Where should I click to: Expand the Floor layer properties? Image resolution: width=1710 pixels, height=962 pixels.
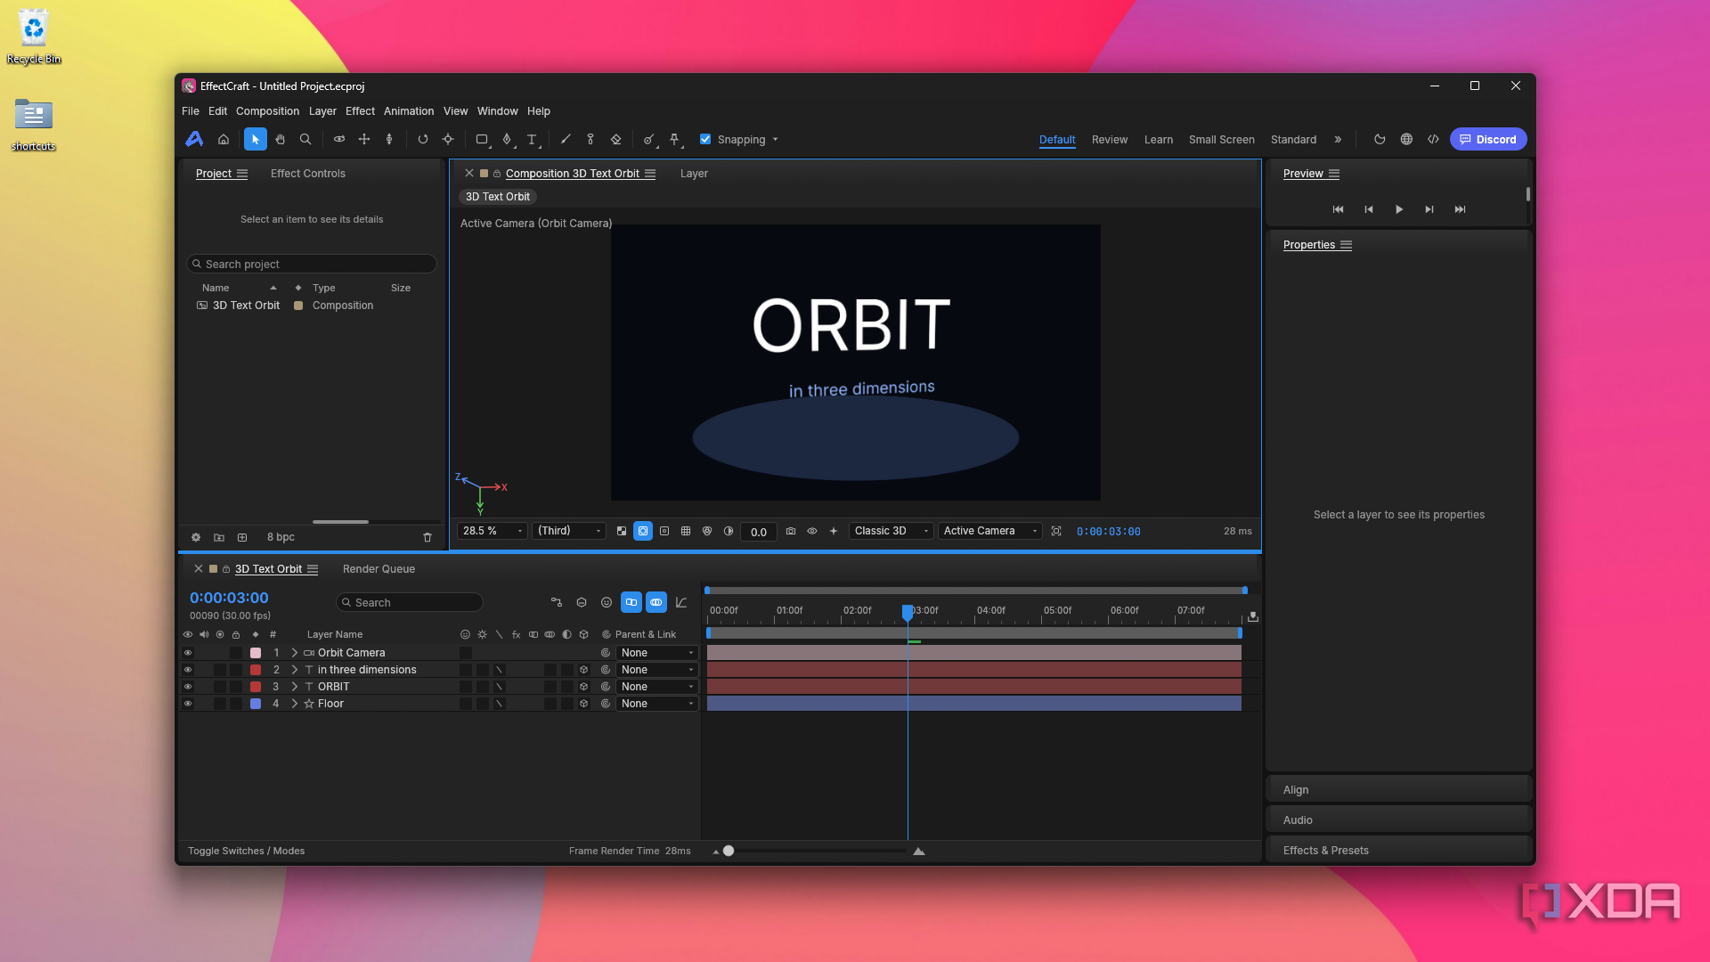295,704
